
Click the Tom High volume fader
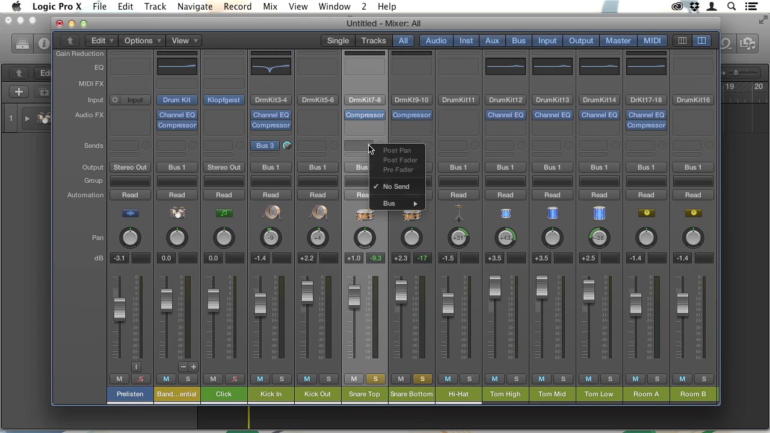[x=494, y=287]
